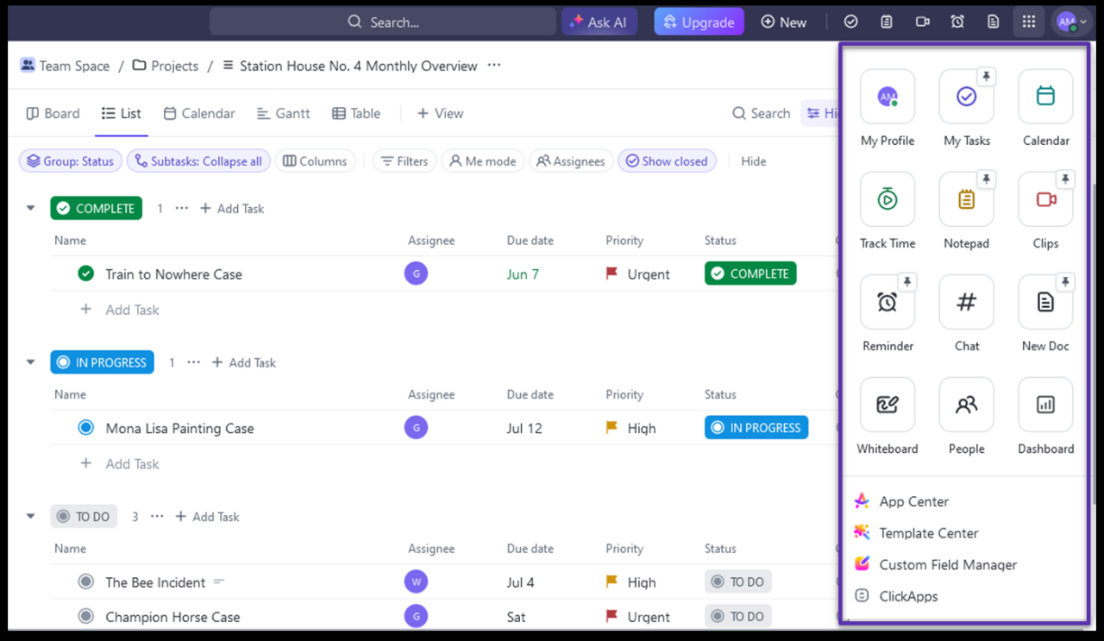Toggle the Show closed filter
The image size is (1104, 641).
pos(667,161)
